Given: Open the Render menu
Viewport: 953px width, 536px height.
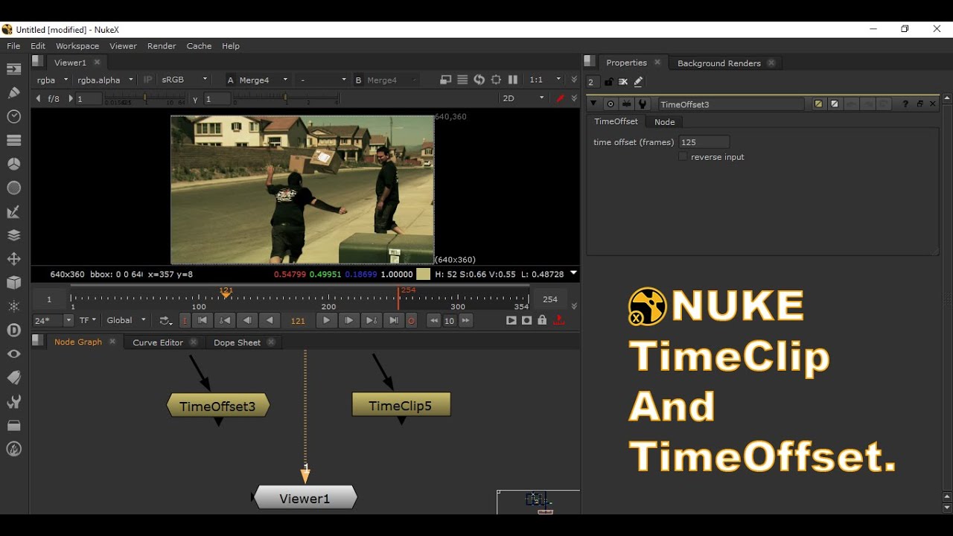Looking at the screenshot, I should coord(162,46).
